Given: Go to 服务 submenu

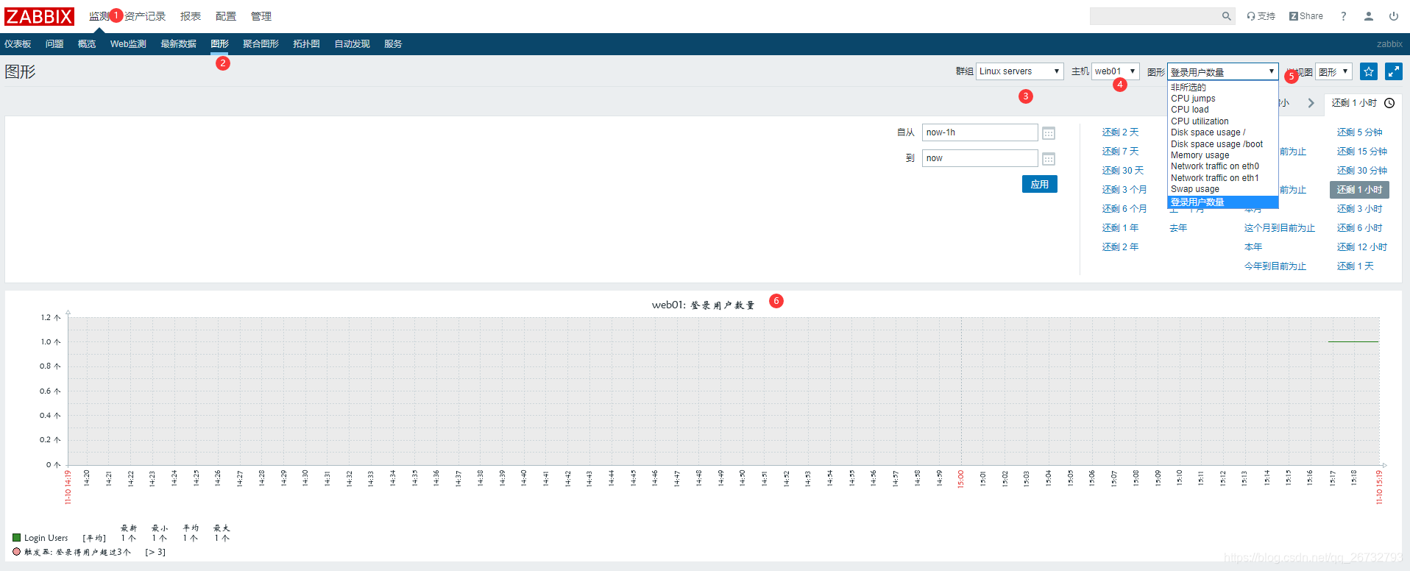Looking at the screenshot, I should click(x=393, y=44).
